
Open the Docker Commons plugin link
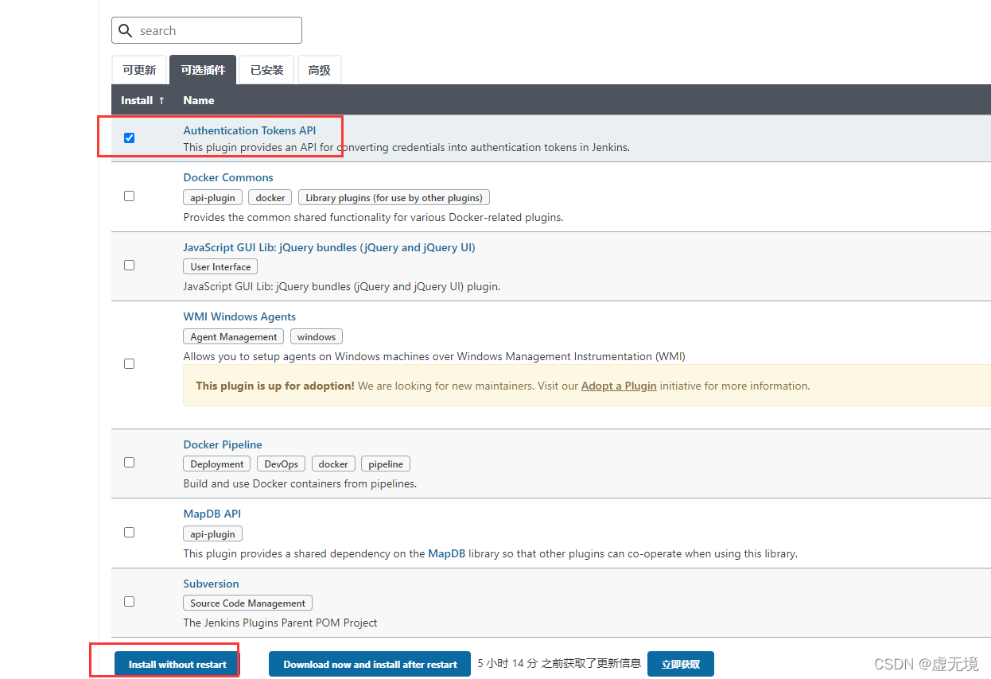coord(228,177)
